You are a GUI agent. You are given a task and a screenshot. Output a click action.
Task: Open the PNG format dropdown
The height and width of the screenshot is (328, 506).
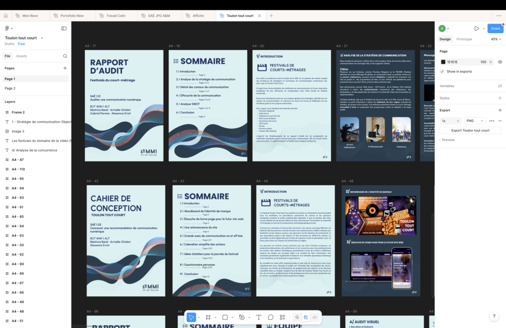pos(474,121)
